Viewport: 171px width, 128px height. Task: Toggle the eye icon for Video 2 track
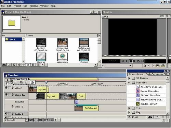tap(6, 88)
